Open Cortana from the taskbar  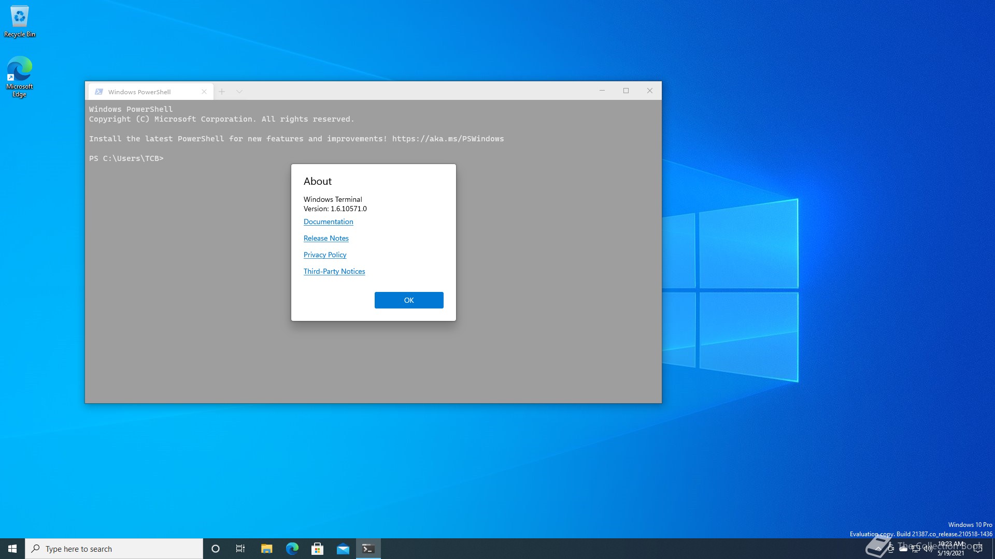click(216, 549)
